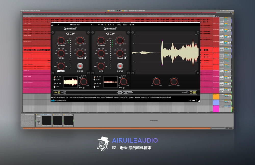Open the MASTER BUS preset selector
This screenshot has height=165, width=255.
[75, 25]
